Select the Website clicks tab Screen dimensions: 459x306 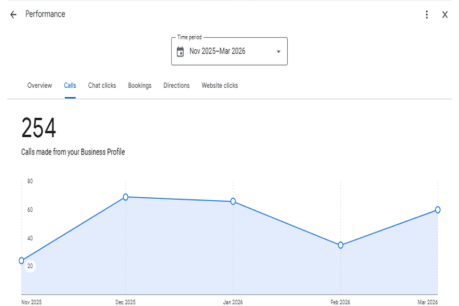coord(220,86)
